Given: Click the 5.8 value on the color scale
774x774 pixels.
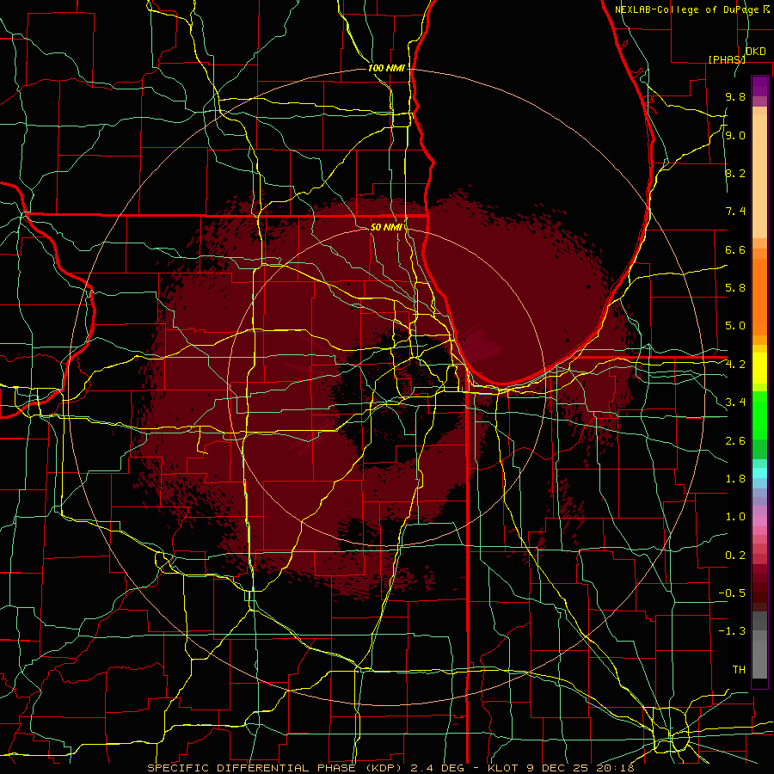Looking at the screenshot, I should (x=735, y=288).
